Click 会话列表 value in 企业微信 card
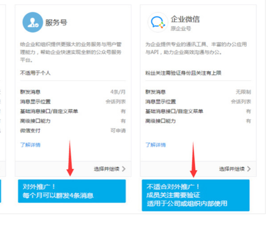279x232 pixels. (x=241, y=102)
